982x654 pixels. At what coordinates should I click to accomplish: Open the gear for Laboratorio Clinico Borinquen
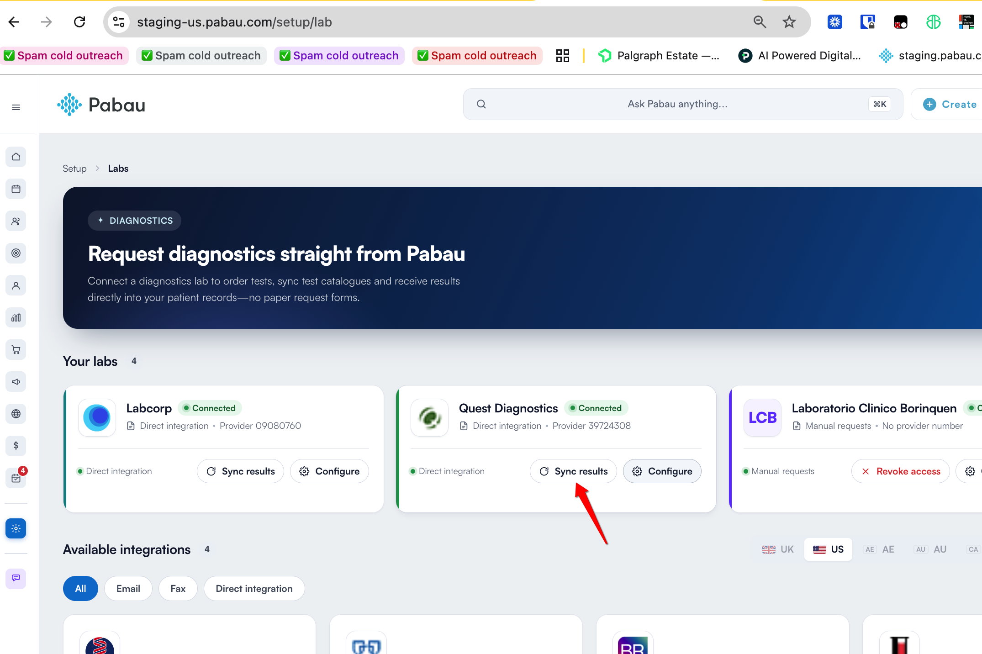(970, 471)
